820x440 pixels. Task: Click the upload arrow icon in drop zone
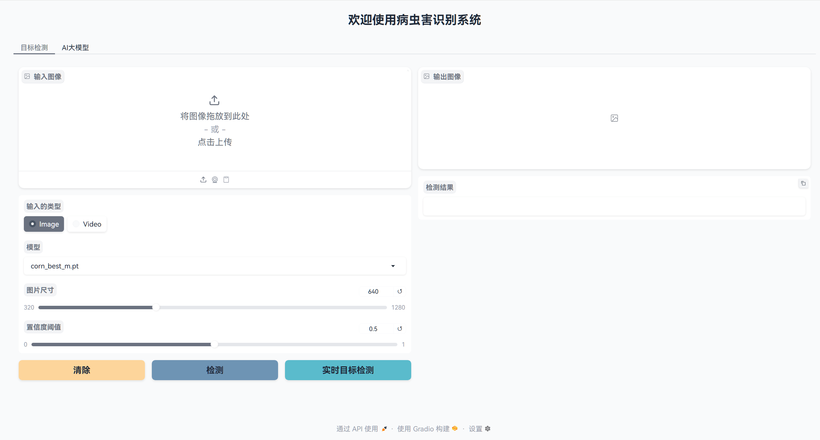[214, 100]
